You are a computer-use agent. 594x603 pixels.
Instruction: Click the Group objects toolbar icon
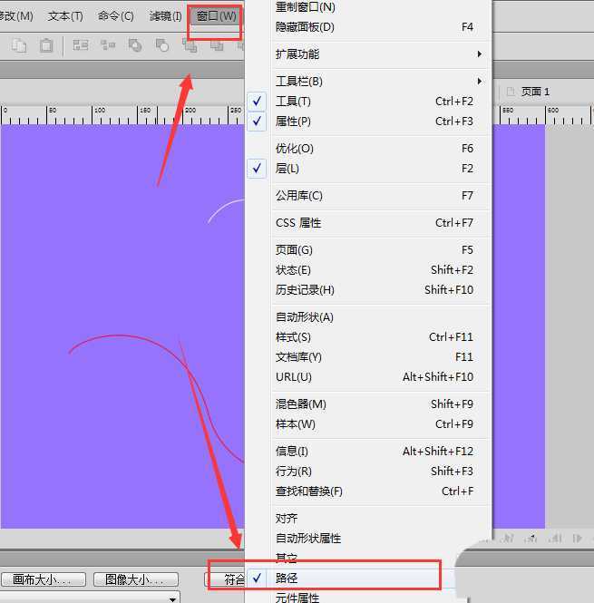81,45
